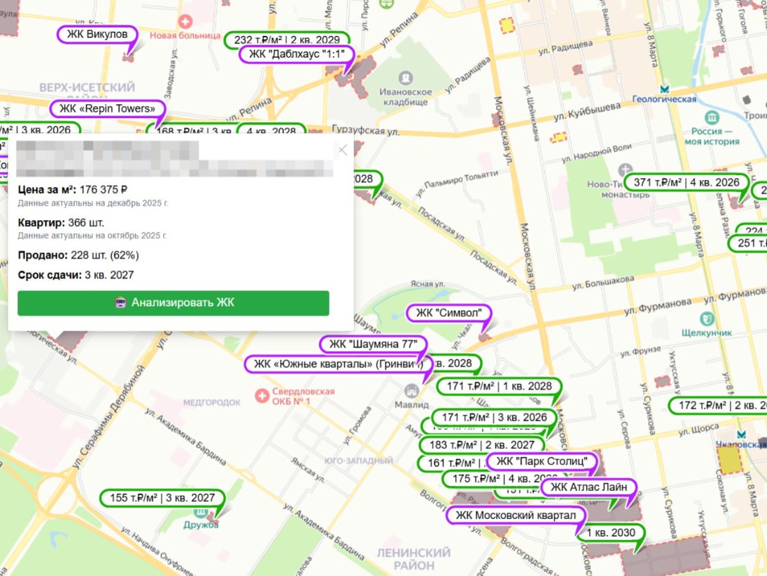Click the Мавлид map icon
767x576 pixels.
(412, 390)
